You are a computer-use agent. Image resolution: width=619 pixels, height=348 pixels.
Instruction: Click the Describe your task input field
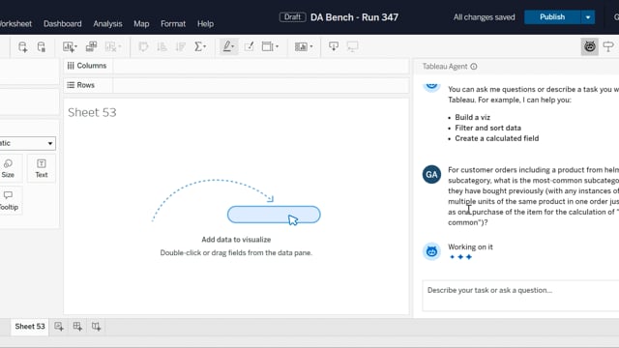[x=520, y=296]
